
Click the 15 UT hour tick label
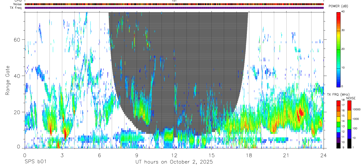(212, 155)
